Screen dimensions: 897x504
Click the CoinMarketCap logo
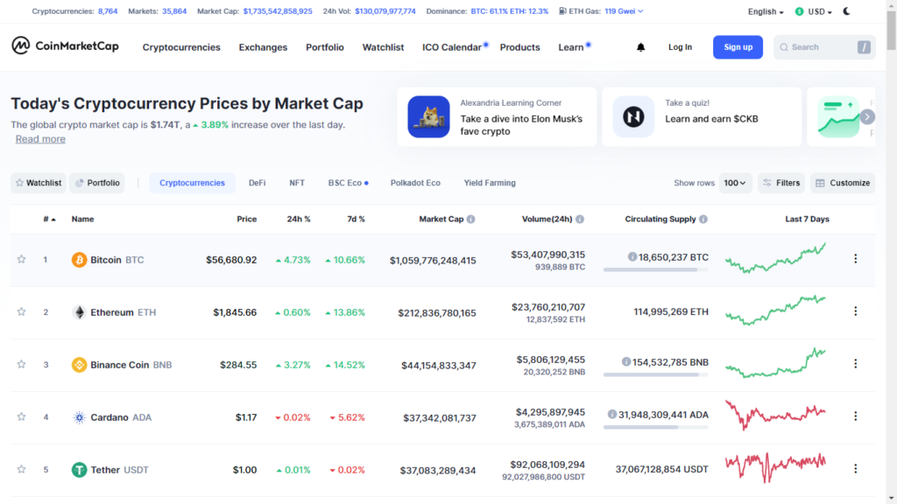(65, 45)
